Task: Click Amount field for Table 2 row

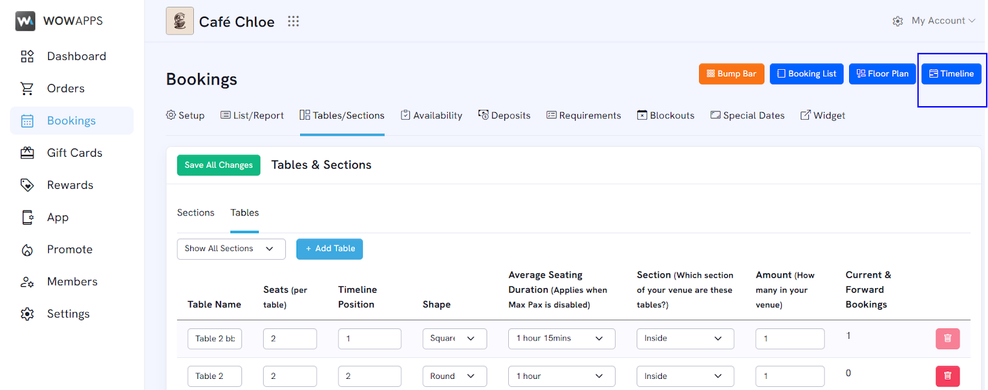Action: click(790, 376)
